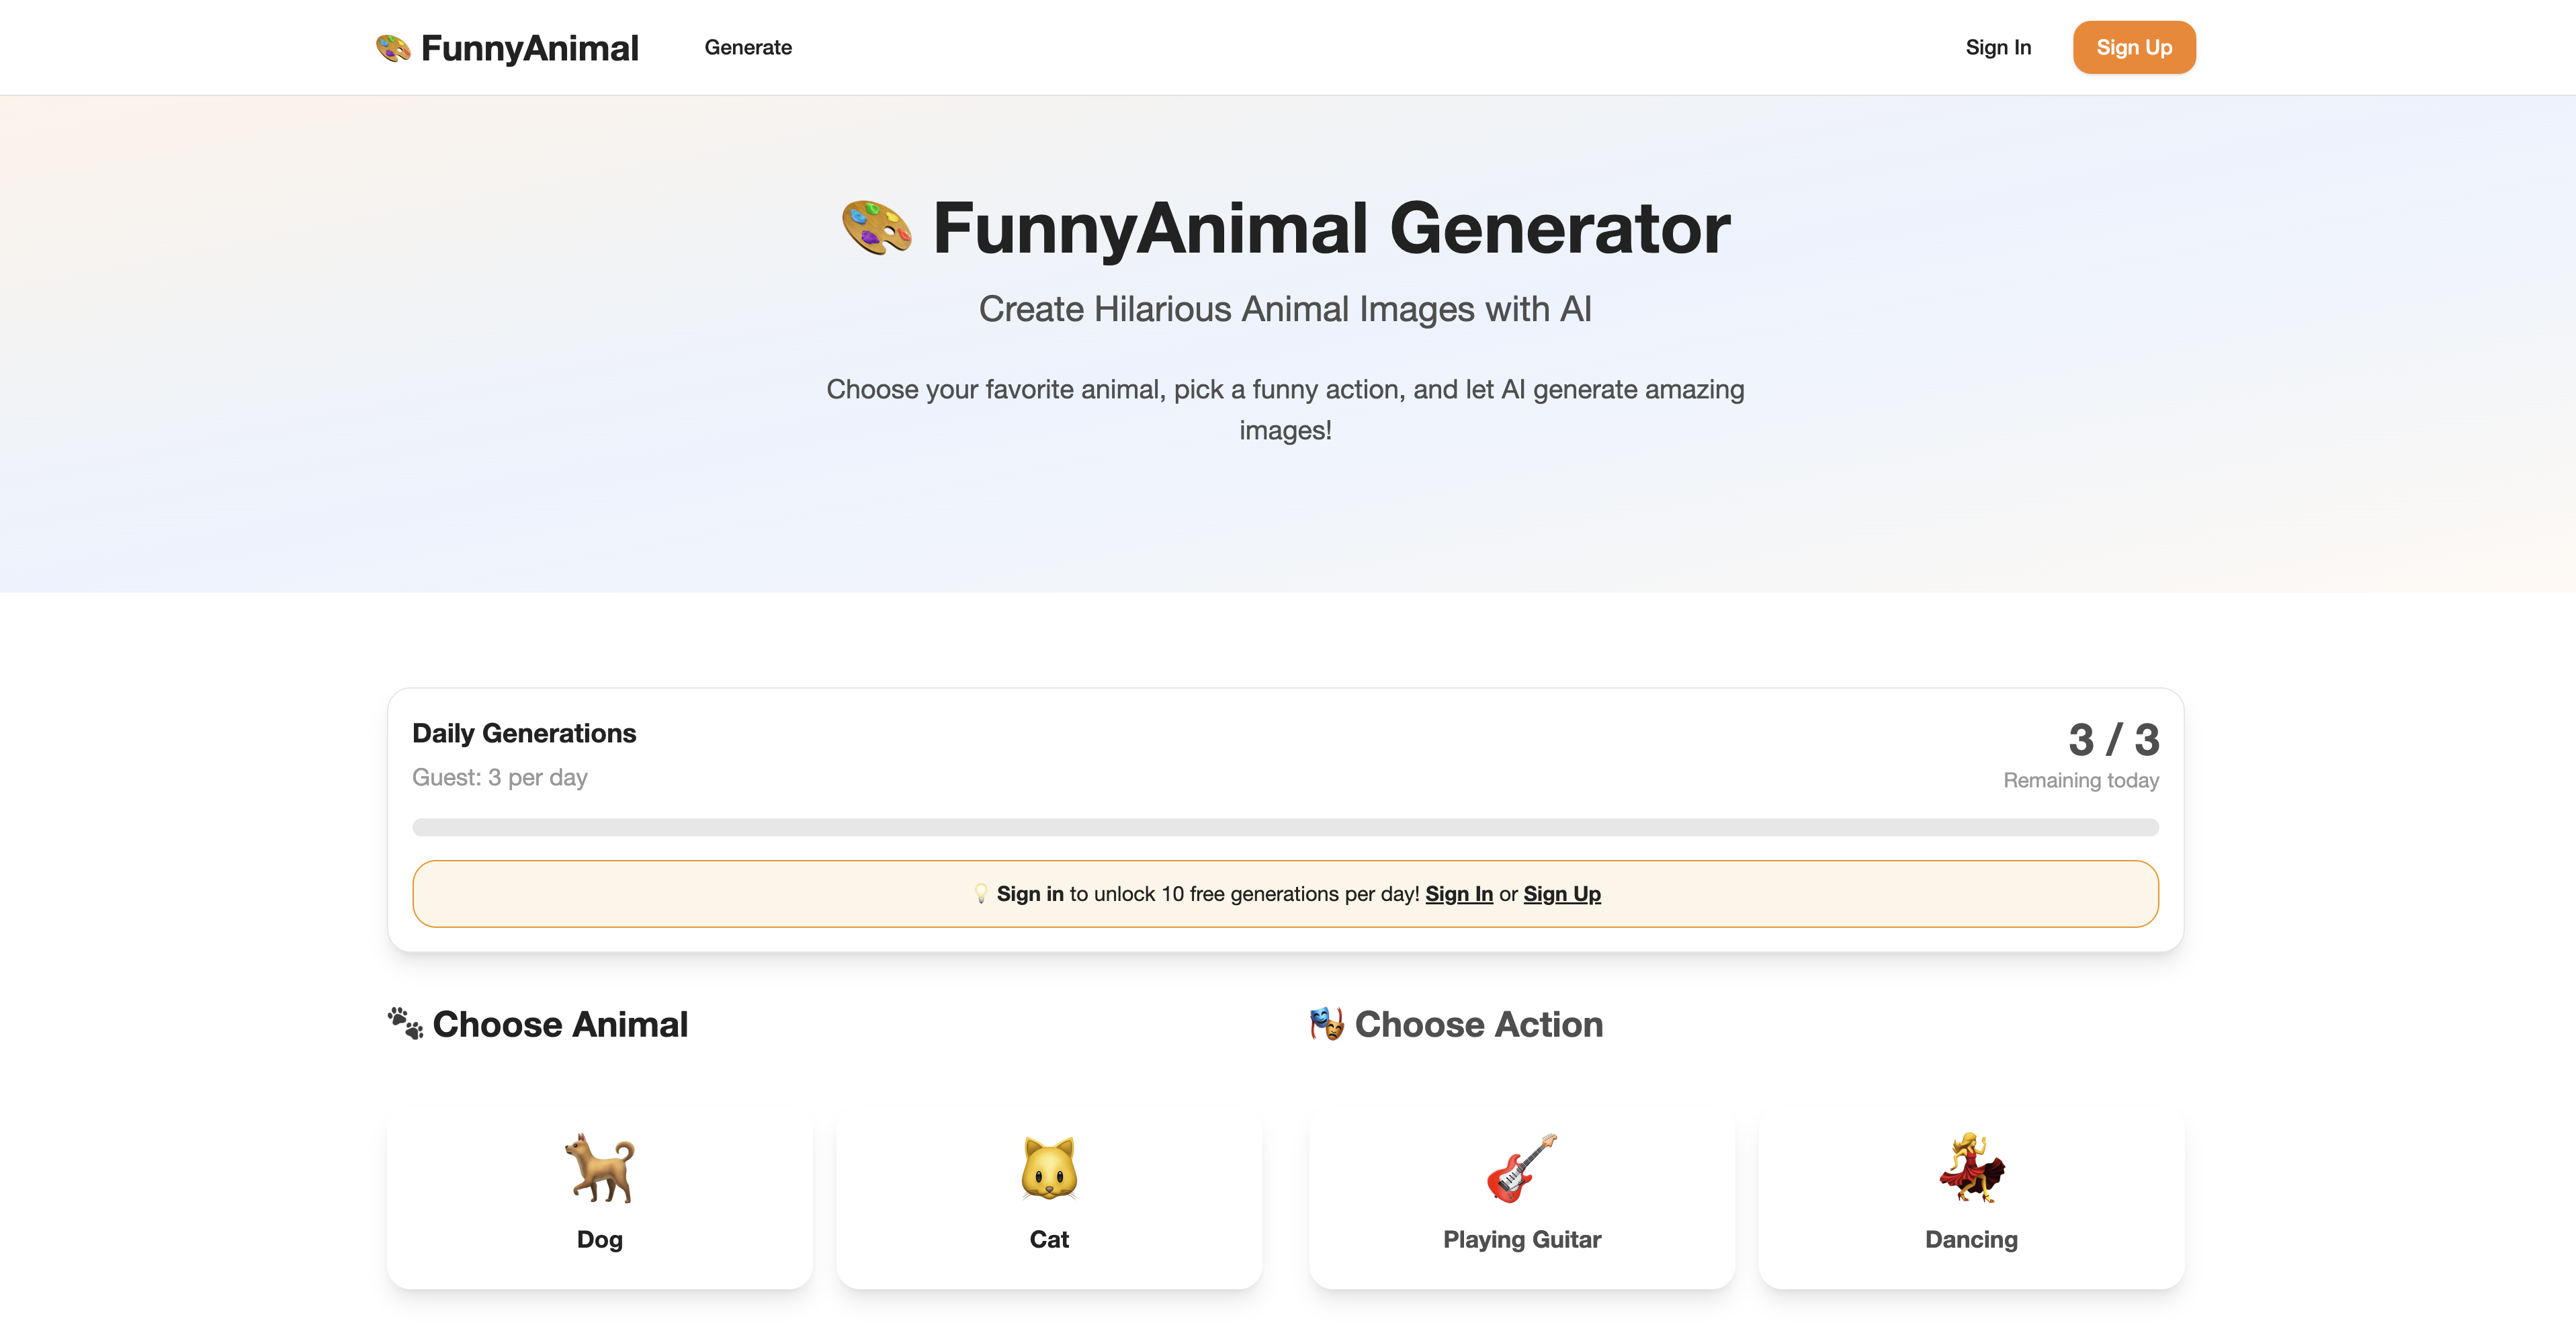Select Dog as the animal
The image size is (2576, 1333).
[599, 1198]
